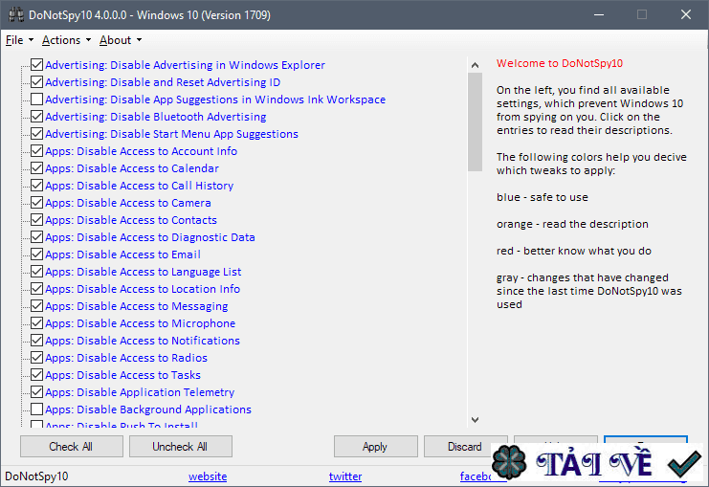Viewport: 709px width, 487px height.
Task: Click the scrollbar down arrow
Action: point(475,420)
